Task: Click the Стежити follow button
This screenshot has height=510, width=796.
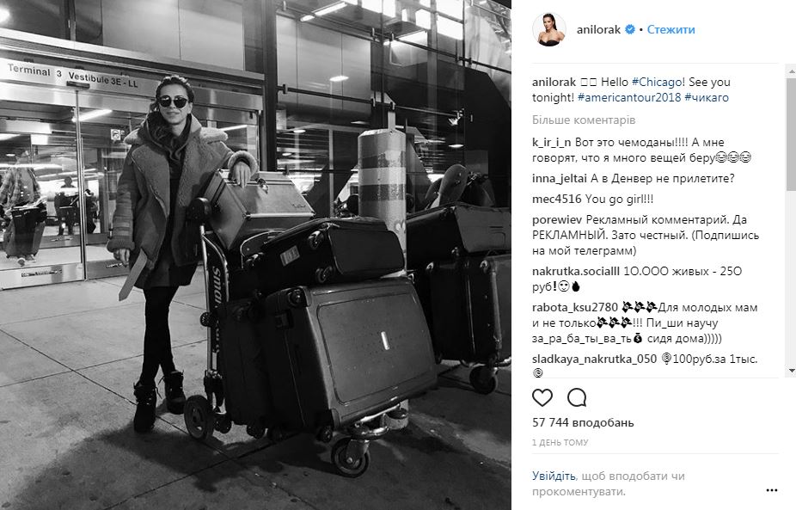Action: click(670, 29)
